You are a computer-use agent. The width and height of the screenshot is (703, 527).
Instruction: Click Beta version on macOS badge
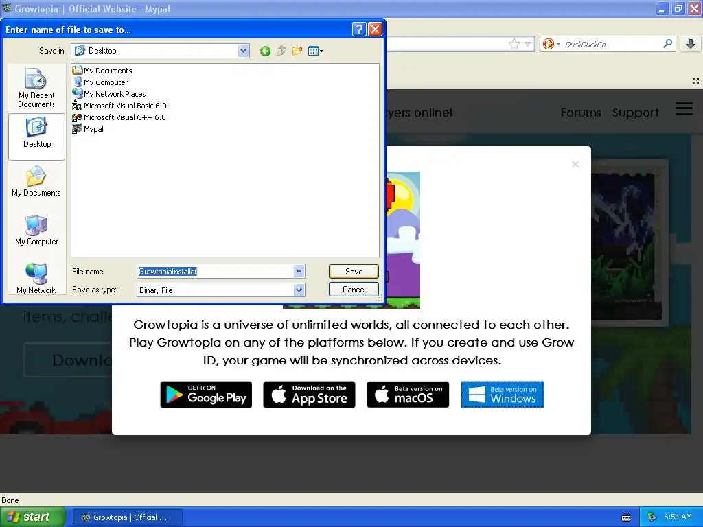pyautogui.click(x=408, y=395)
